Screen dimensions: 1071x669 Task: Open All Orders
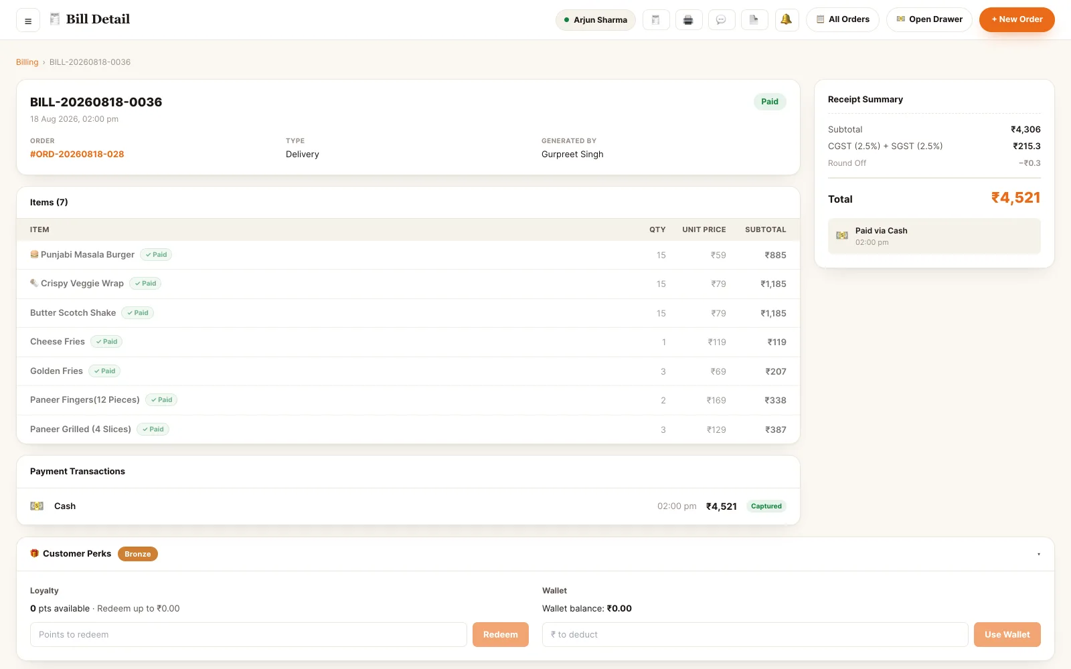(x=843, y=19)
